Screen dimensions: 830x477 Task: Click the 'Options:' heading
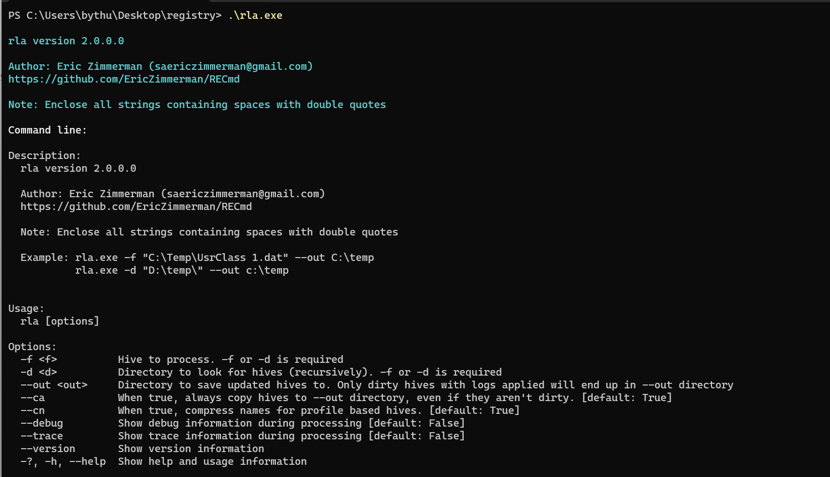coord(32,347)
